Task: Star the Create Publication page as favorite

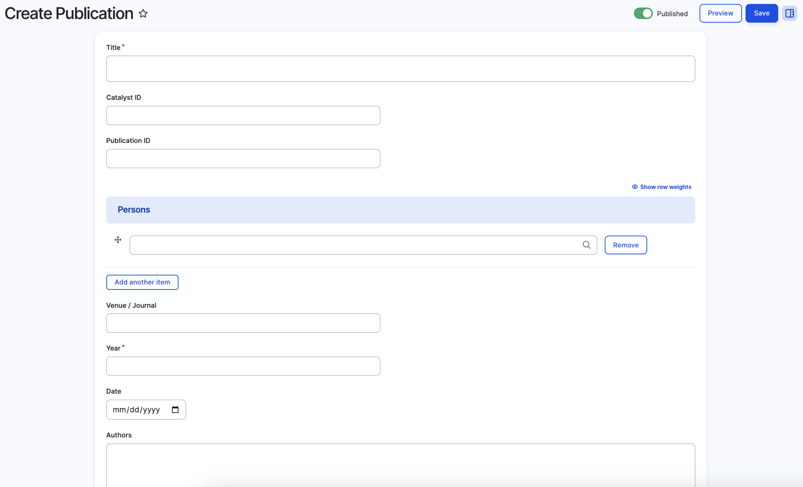Action: (143, 14)
